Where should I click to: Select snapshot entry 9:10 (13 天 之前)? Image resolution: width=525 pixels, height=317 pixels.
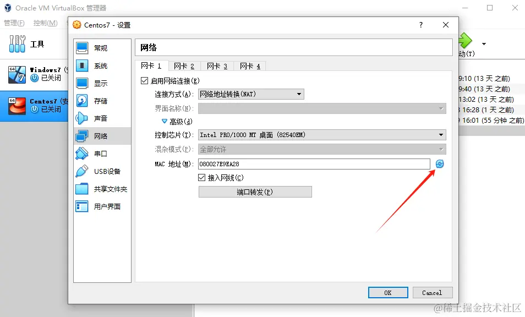(x=484, y=78)
